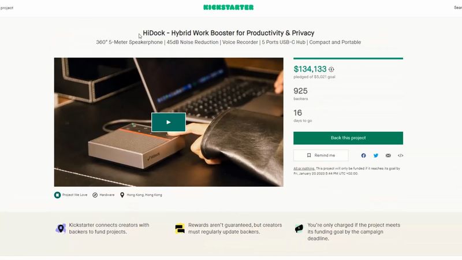
Task: Open the embed code icon
Action: coord(400,155)
